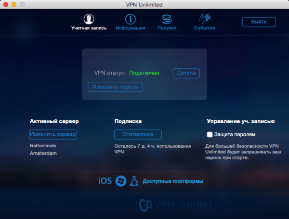Click the Активный сервер heading
The image size is (289, 219).
coord(54,121)
